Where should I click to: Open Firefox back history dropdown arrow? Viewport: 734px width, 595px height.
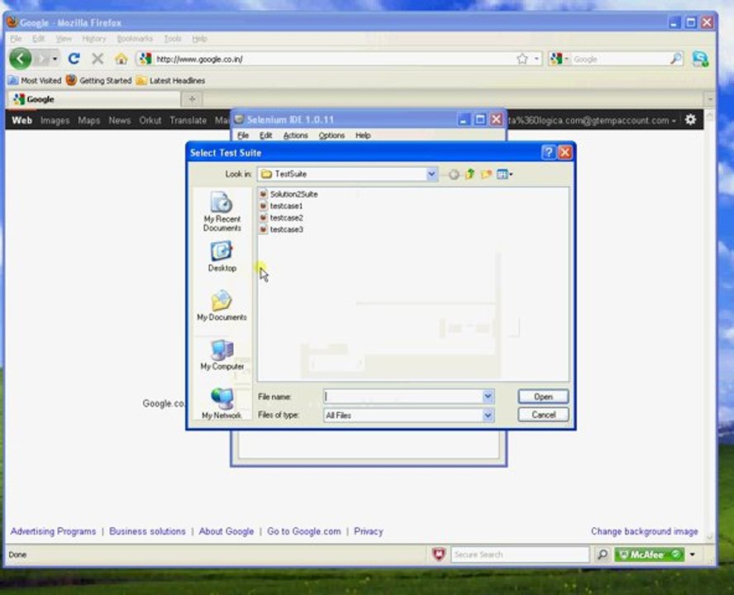(x=55, y=59)
